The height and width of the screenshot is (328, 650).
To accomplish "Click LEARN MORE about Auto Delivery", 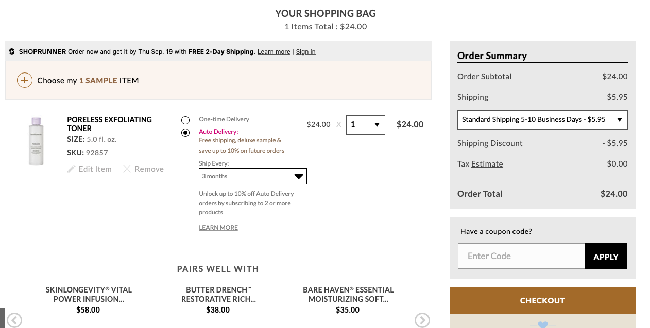I will point(218,228).
